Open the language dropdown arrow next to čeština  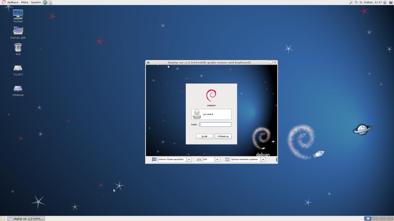click(189, 160)
